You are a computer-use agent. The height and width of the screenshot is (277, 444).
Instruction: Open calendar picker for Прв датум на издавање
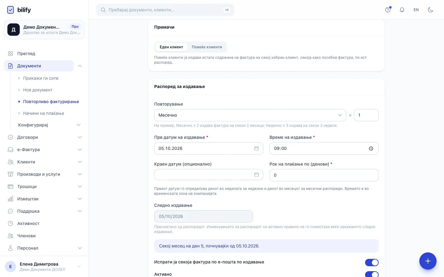point(256,148)
